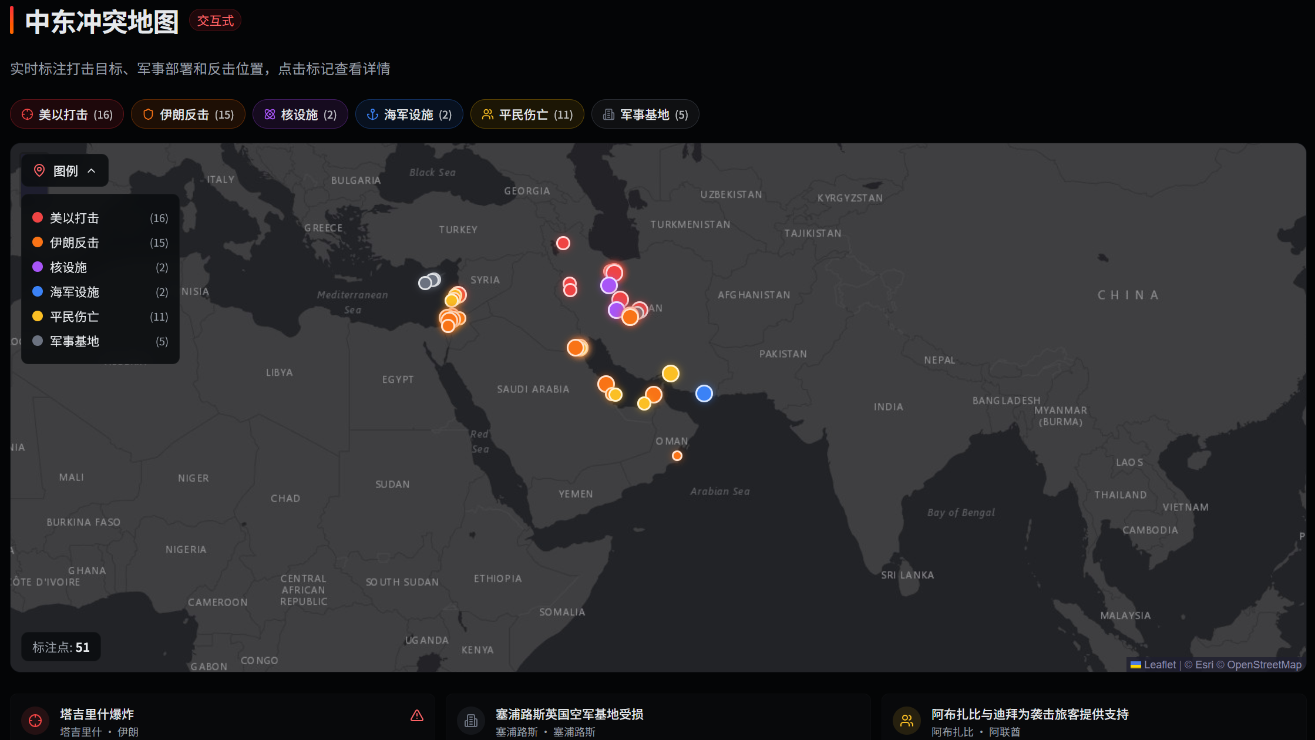Open the OpenStreetMap attribution link

click(x=1264, y=665)
